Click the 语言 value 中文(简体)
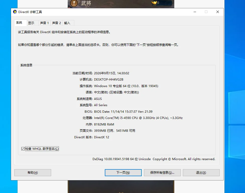 pyautogui.click(x=116, y=92)
